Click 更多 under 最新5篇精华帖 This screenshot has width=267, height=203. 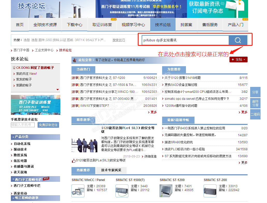click(x=244, y=163)
